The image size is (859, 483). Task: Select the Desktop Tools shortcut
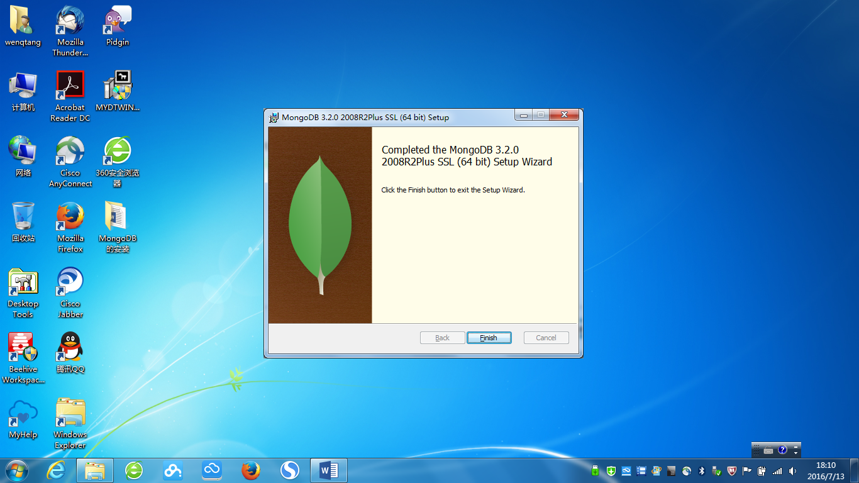(x=23, y=293)
